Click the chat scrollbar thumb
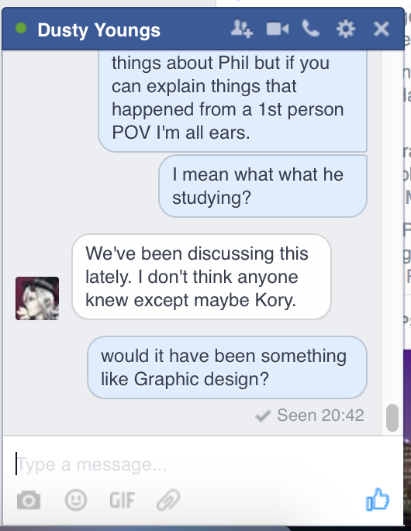The image size is (411, 531). [392, 418]
